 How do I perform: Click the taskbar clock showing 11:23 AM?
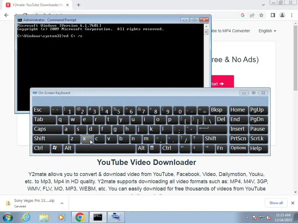click(283, 217)
